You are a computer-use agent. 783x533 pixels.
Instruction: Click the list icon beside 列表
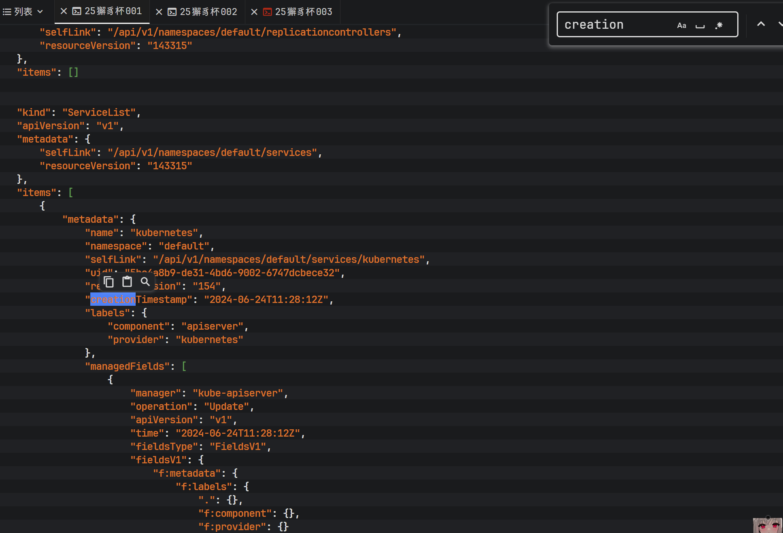7,12
